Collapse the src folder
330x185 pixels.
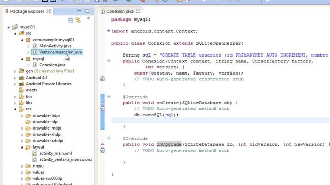click(15, 33)
